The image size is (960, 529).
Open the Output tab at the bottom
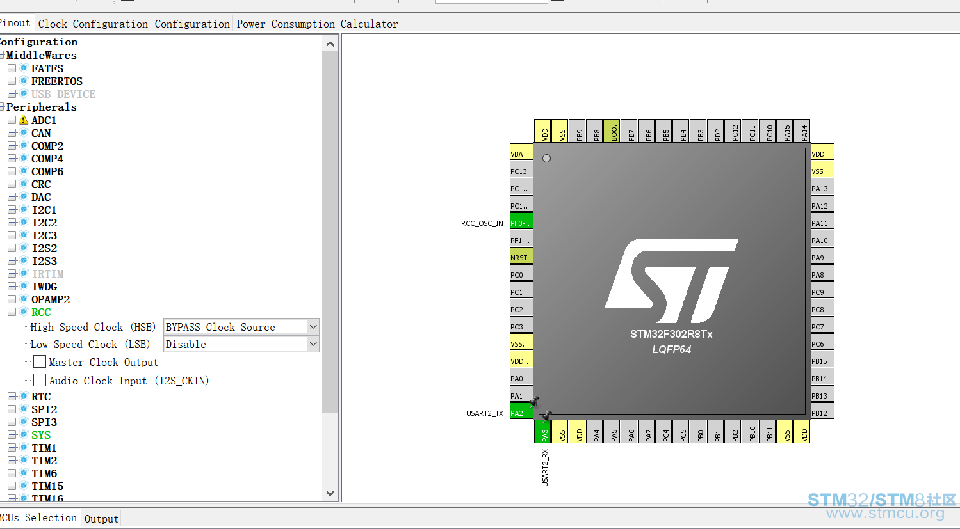pos(101,519)
